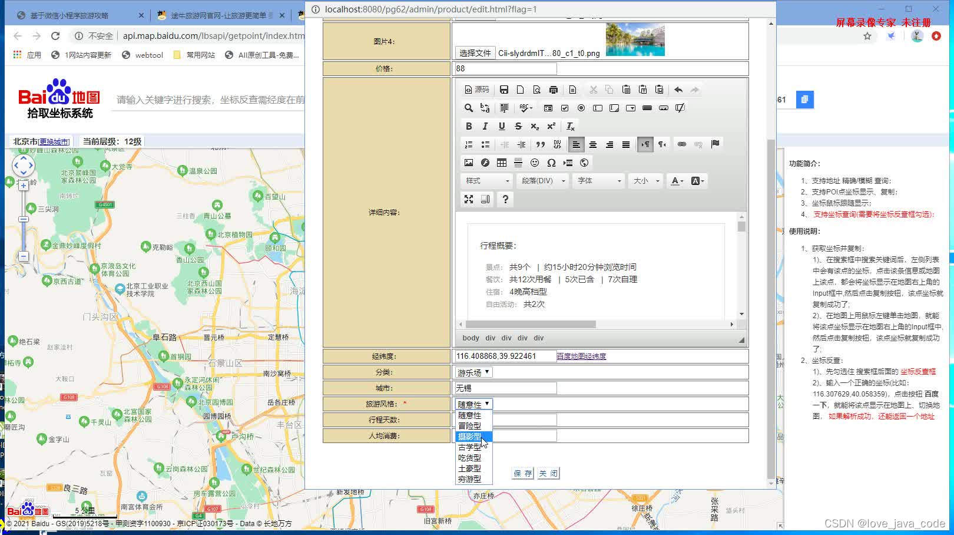Toggle strikethrough formatting
The height and width of the screenshot is (535, 954).
518,126
